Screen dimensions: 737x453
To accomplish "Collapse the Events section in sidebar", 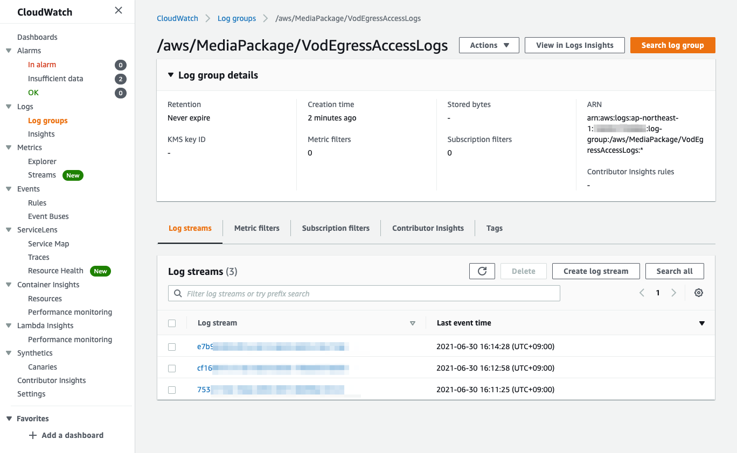I will tap(9, 189).
